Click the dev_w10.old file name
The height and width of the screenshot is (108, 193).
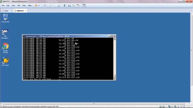(73, 47)
